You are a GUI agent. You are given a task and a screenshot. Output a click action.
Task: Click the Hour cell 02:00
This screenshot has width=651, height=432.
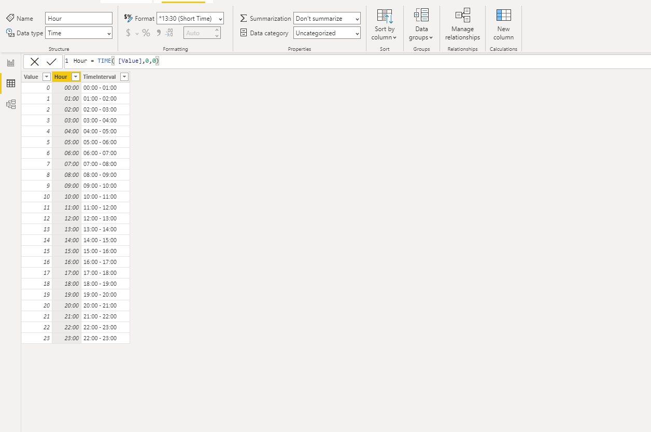tap(66, 109)
